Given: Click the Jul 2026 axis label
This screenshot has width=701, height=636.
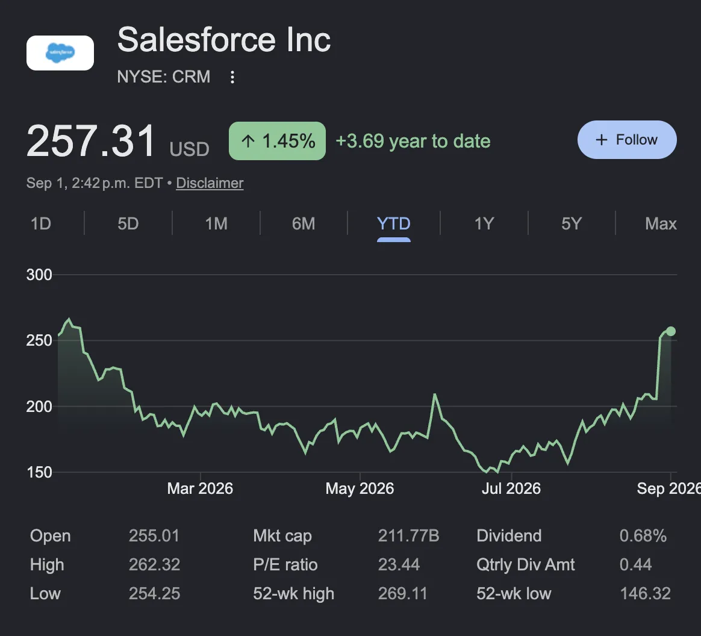Looking at the screenshot, I should pos(511,488).
